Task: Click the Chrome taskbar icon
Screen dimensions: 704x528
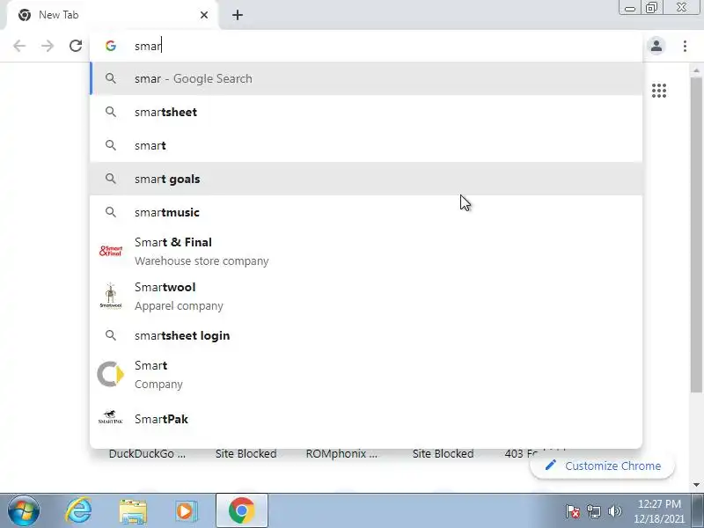Action: (x=241, y=511)
